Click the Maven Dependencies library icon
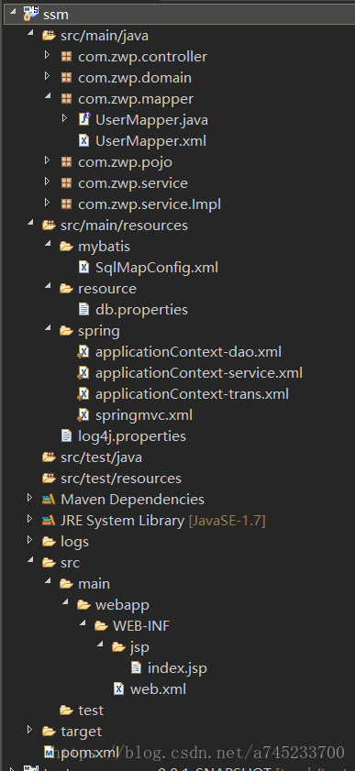The width and height of the screenshot is (355, 771). pyautogui.click(x=49, y=500)
